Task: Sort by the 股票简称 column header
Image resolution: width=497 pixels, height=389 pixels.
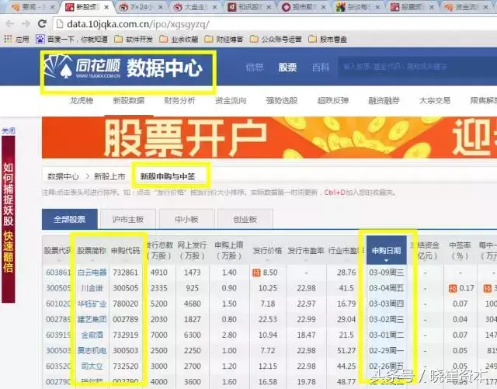Action: 92,251
